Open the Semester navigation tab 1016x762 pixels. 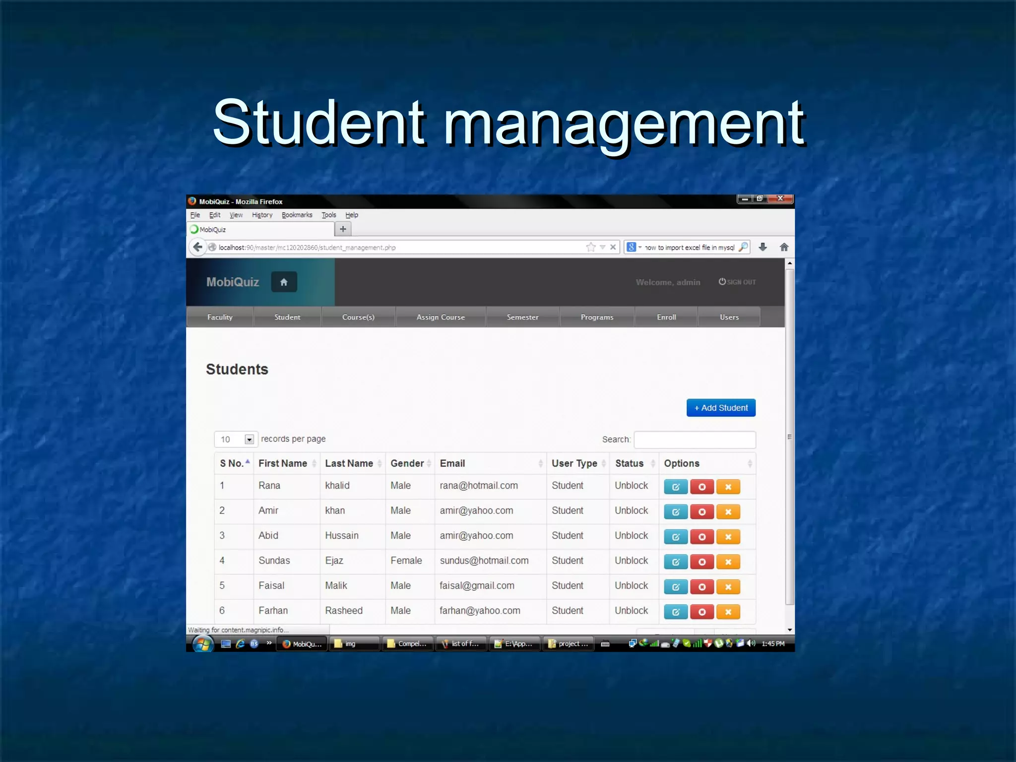pyautogui.click(x=522, y=317)
